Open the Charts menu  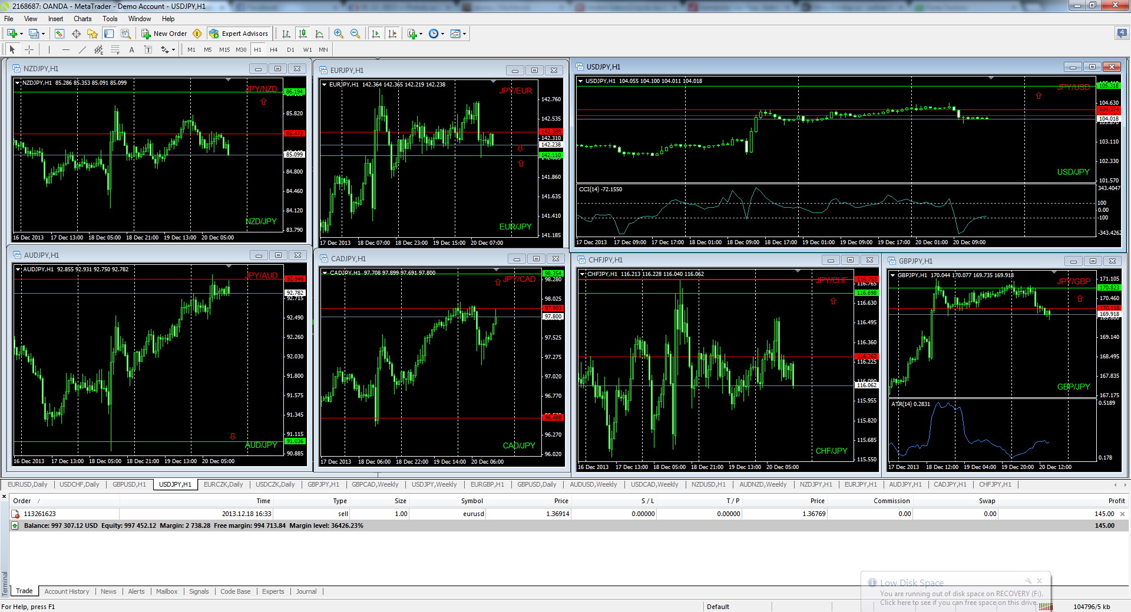pyautogui.click(x=82, y=19)
